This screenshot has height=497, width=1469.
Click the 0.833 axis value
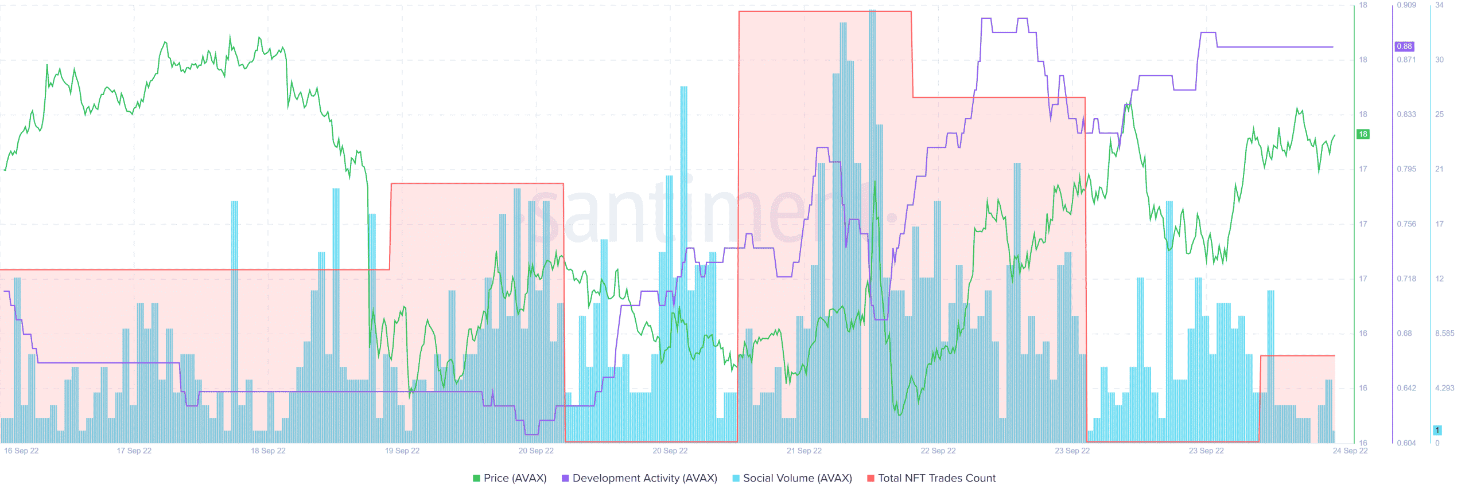tap(1406, 115)
